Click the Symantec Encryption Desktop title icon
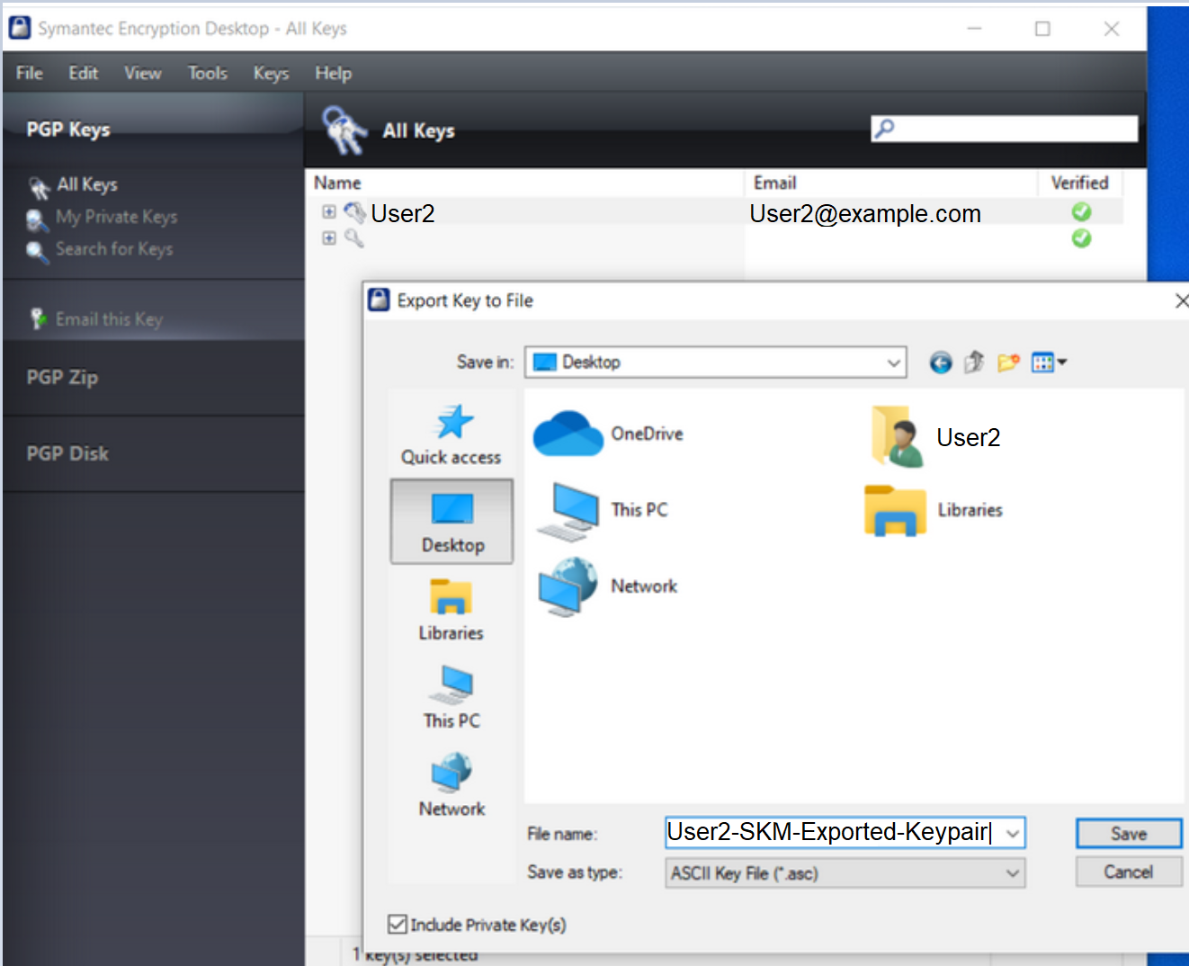This screenshot has height=966, width=1189. pyautogui.click(x=20, y=28)
